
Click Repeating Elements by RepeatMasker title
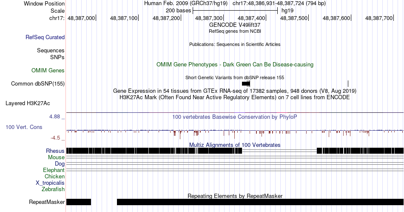tap(235, 196)
